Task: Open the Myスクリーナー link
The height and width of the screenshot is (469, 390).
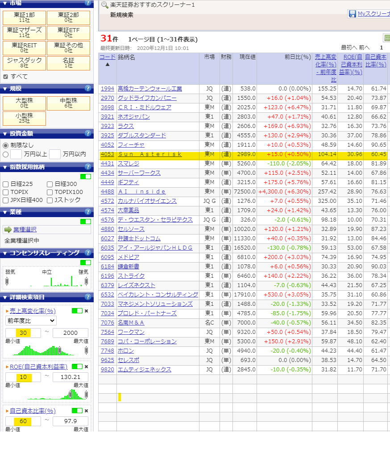Action: [x=374, y=14]
